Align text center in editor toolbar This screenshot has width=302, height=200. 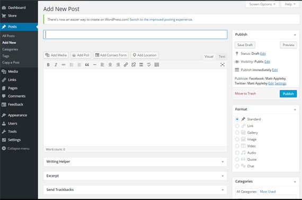point(110,65)
